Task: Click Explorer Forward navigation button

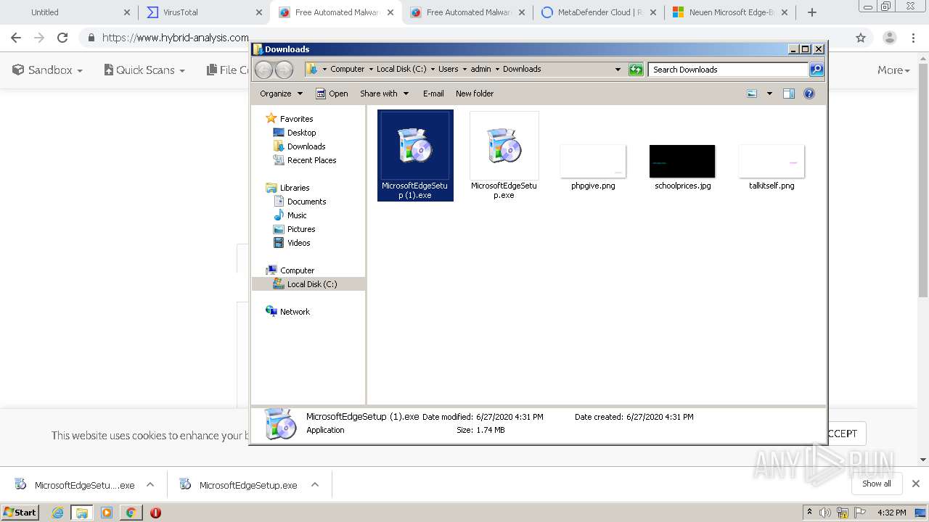Action: (284, 70)
